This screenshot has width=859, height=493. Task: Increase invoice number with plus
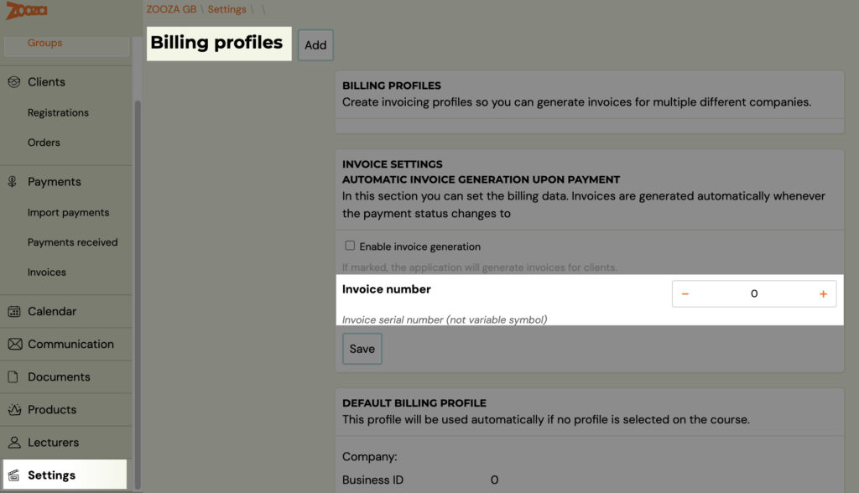(823, 294)
